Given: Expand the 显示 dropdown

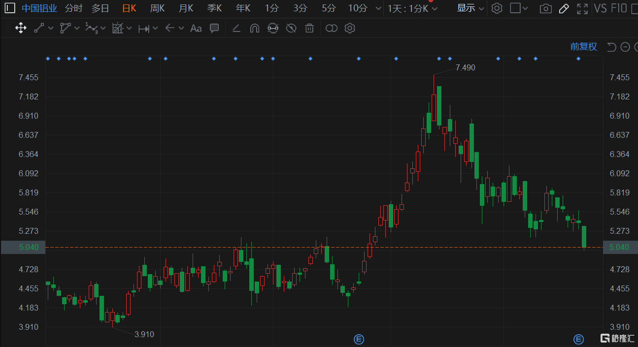Looking at the screenshot, I should point(470,8).
